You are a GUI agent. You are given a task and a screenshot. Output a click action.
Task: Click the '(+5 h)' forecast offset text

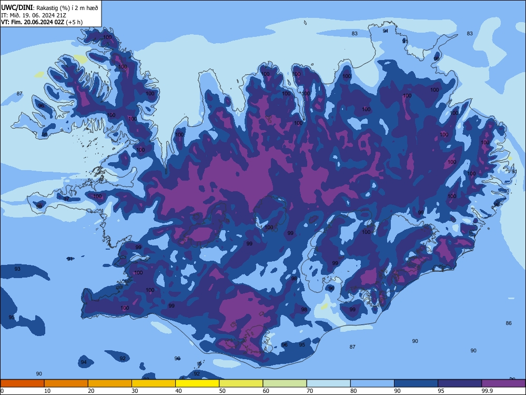click(75, 22)
